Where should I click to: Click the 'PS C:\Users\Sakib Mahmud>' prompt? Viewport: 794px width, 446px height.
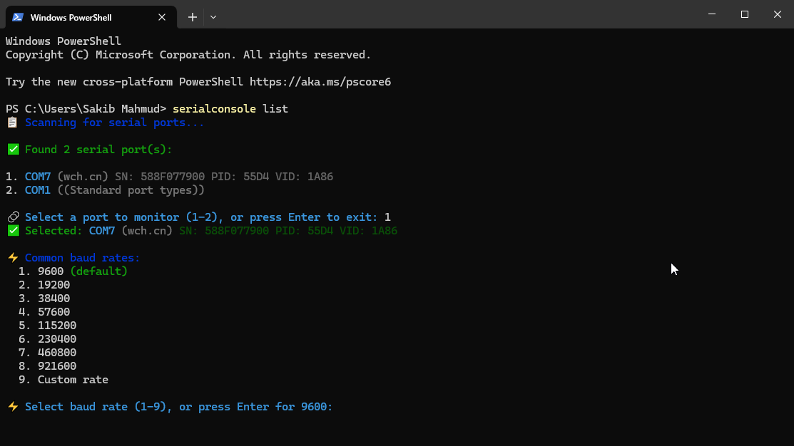pos(86,109)
